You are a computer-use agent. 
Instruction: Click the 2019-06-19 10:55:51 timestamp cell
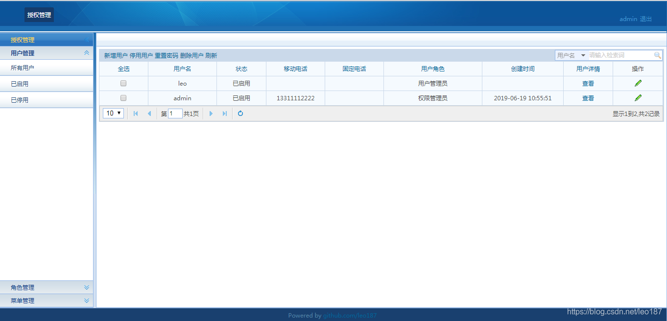tap(523, 98)
